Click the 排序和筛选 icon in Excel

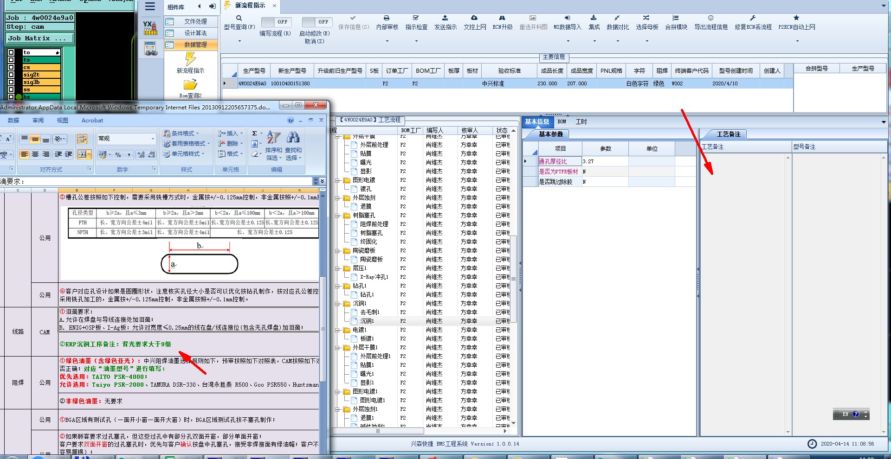(x=273, y=137)
